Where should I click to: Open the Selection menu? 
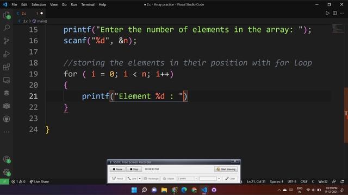click(x=39, y=4)
